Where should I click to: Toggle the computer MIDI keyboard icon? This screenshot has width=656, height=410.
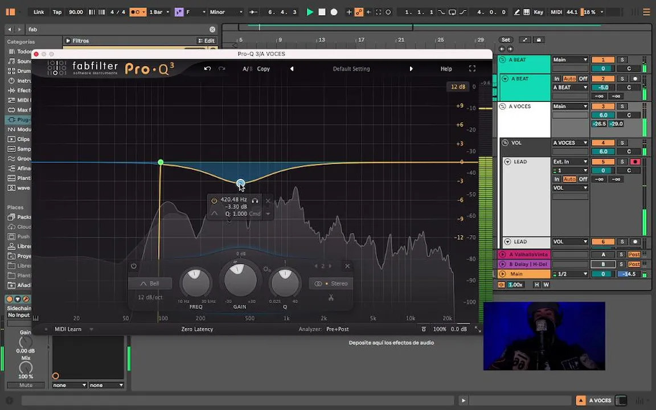(526, 12)
